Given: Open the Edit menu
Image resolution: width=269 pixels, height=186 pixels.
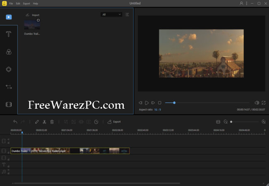Looking at the screenshot, I should pyautogui.click(x=18, y=3).
